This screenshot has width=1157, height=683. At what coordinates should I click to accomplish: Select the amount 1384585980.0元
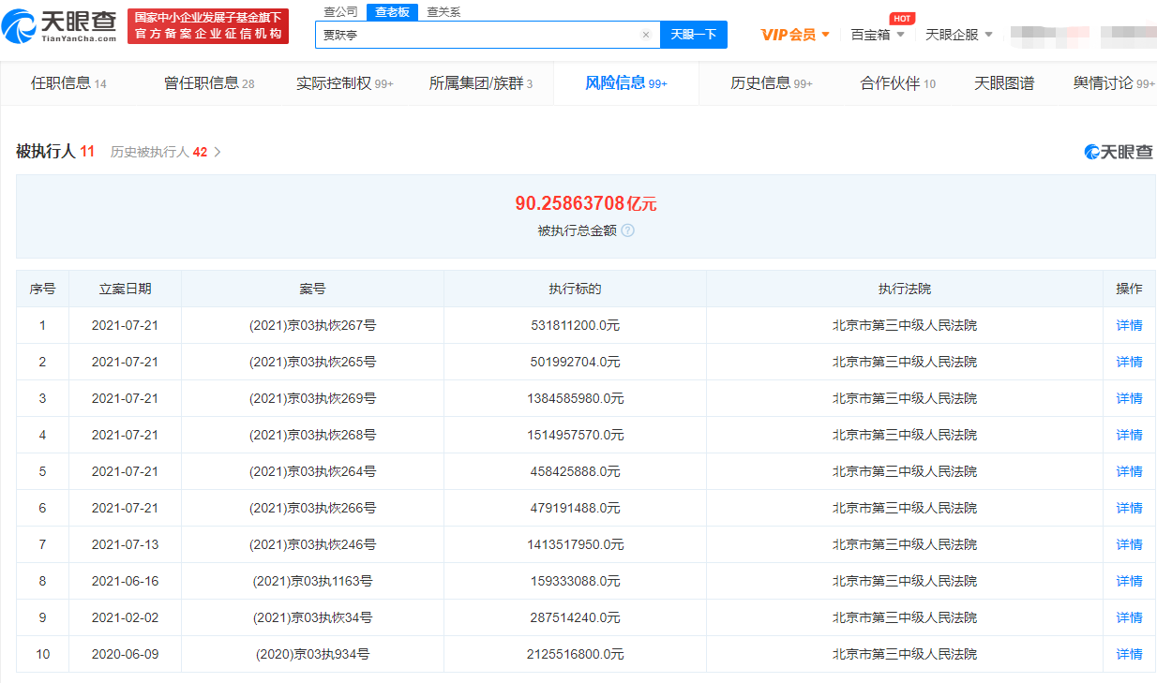coord(575,398)
